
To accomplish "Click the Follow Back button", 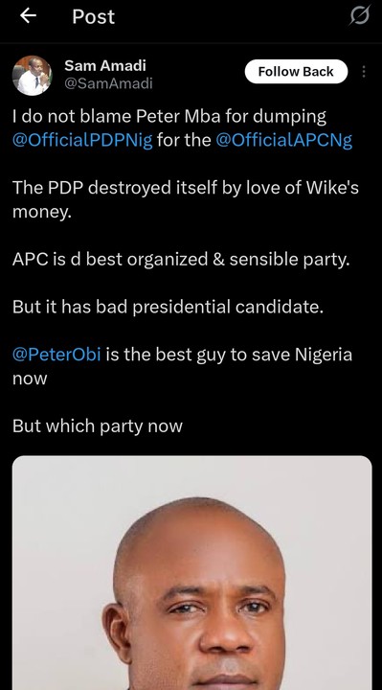I will [x=296, y=71].
